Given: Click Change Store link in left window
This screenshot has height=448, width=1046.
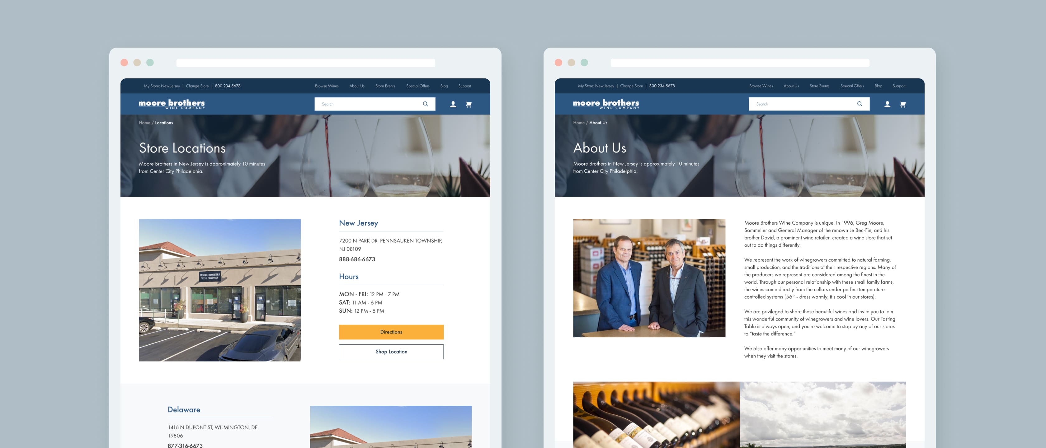Looking at the screenshot, I should (197, 86).
